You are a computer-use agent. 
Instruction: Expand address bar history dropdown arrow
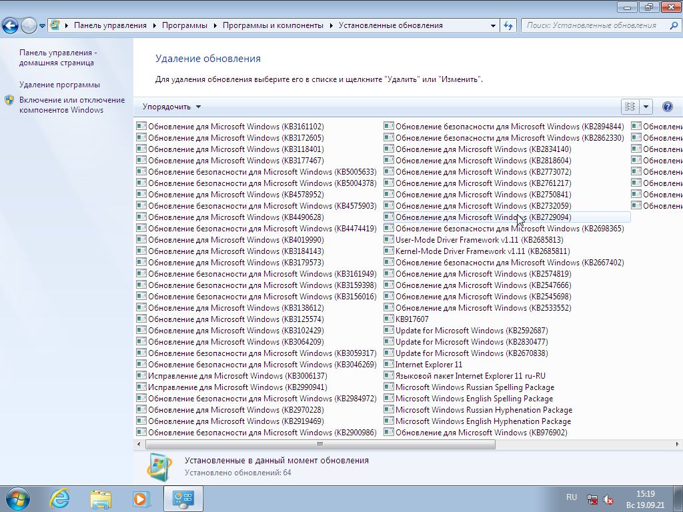click(493, 26)
